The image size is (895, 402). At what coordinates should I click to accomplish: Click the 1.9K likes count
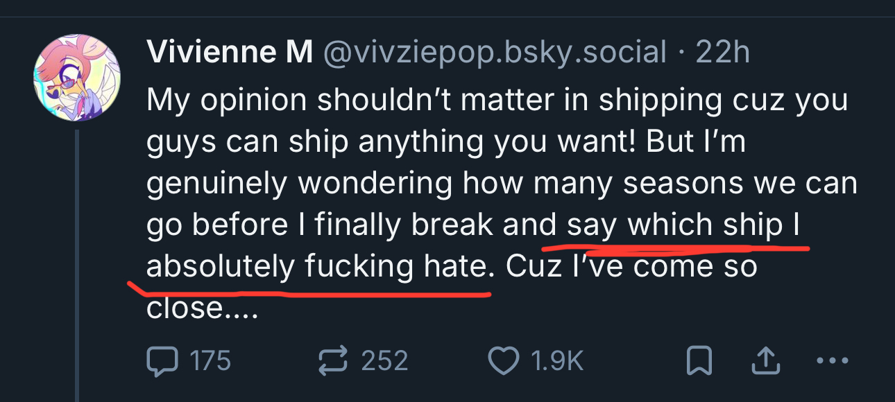pyautogui.click(x=557, y=360)
